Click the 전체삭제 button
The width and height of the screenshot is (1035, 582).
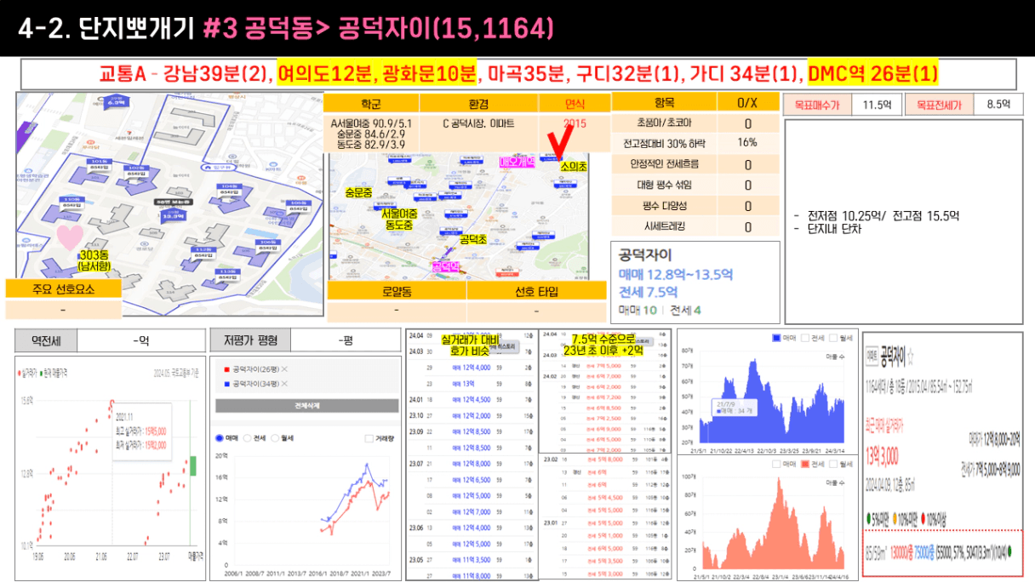click(x=307, y=406)
